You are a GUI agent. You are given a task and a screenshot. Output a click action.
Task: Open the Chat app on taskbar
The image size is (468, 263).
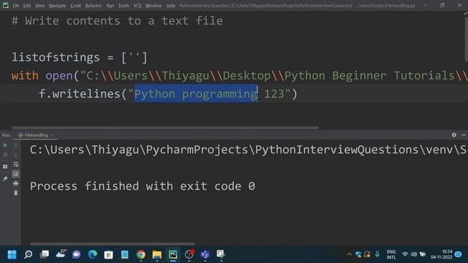(x=76, y=255)
